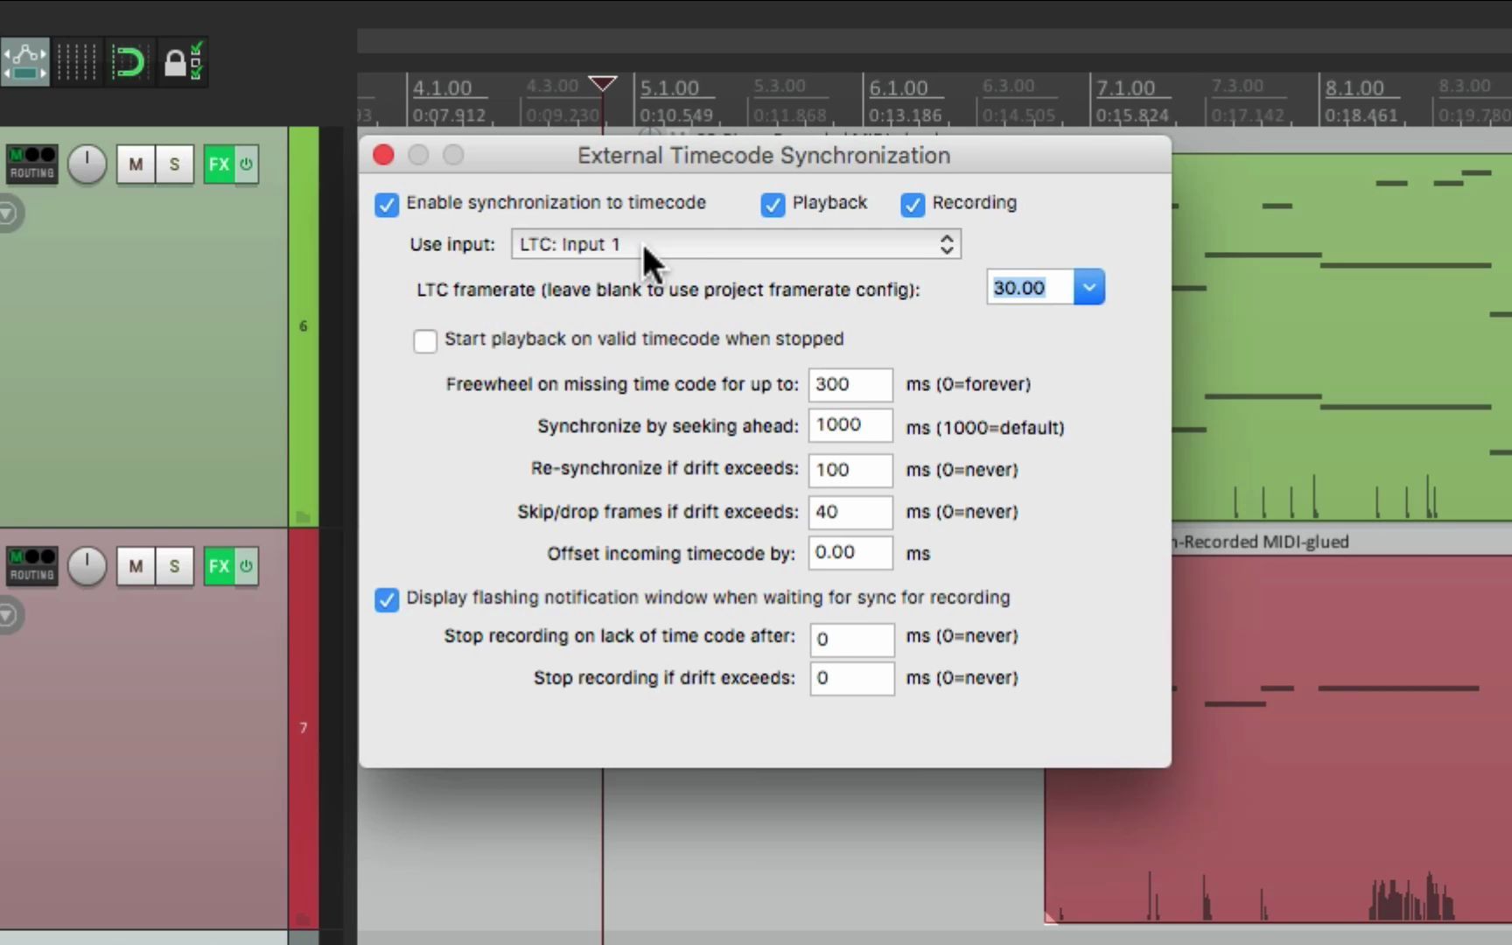1512x945 pixels.
Task: Click the FX button on the lower red track
Action: [220, 566]
